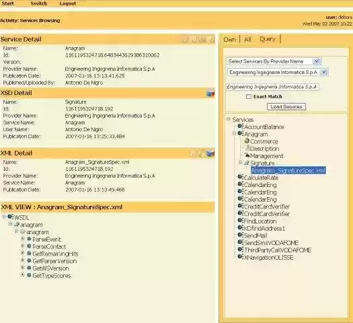Click the 'Antonio De Nigro' Published/Uploaded By value

point(84,83)
